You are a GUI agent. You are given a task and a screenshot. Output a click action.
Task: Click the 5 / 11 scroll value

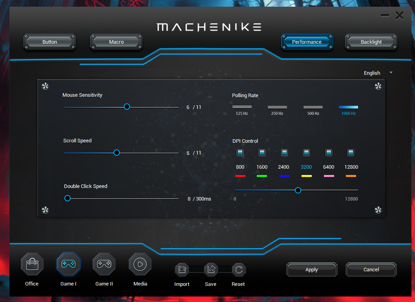[194, 153]
